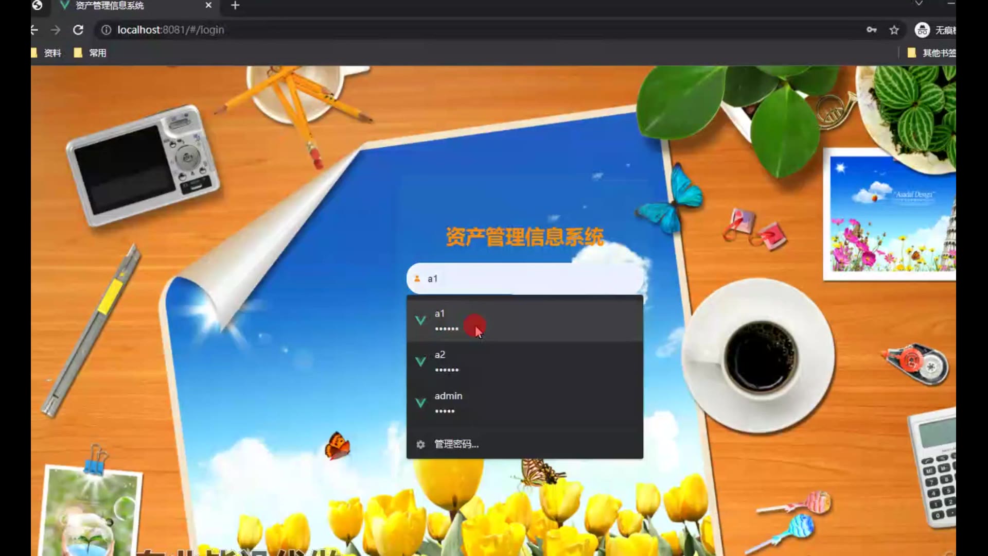Open the tab search dropdown arrow
Viewport: 988px width, 556px height.
[x=919, y=4]
